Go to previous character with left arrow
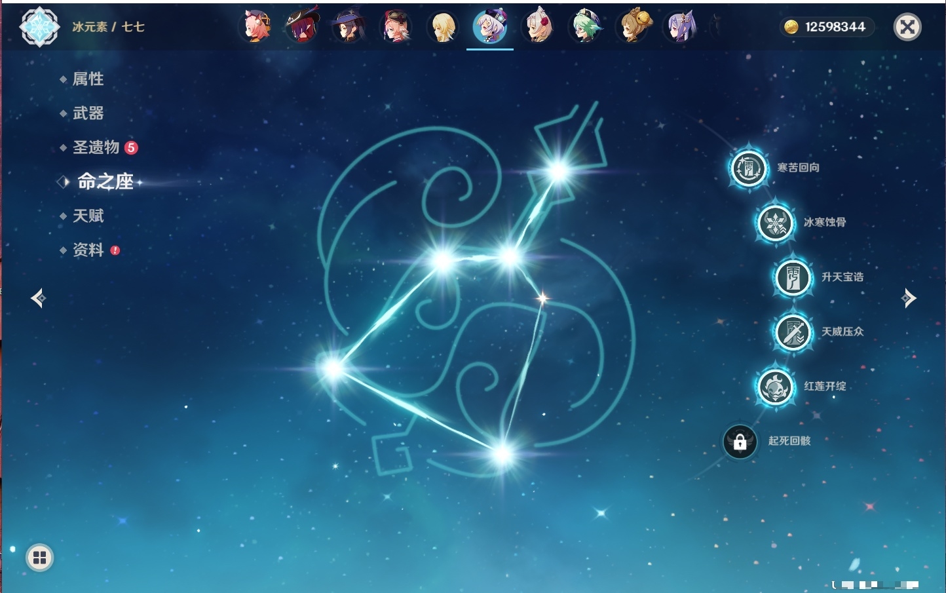The width and height of the screenshot is (946, 593). [x=38, y=298]
